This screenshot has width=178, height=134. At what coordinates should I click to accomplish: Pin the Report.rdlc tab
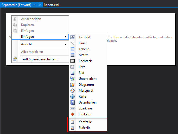pyautogui.click(x=35, y=5)
